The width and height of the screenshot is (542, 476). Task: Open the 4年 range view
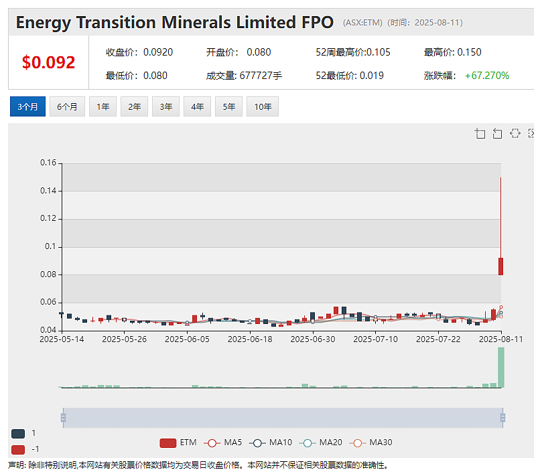(197, 106)
